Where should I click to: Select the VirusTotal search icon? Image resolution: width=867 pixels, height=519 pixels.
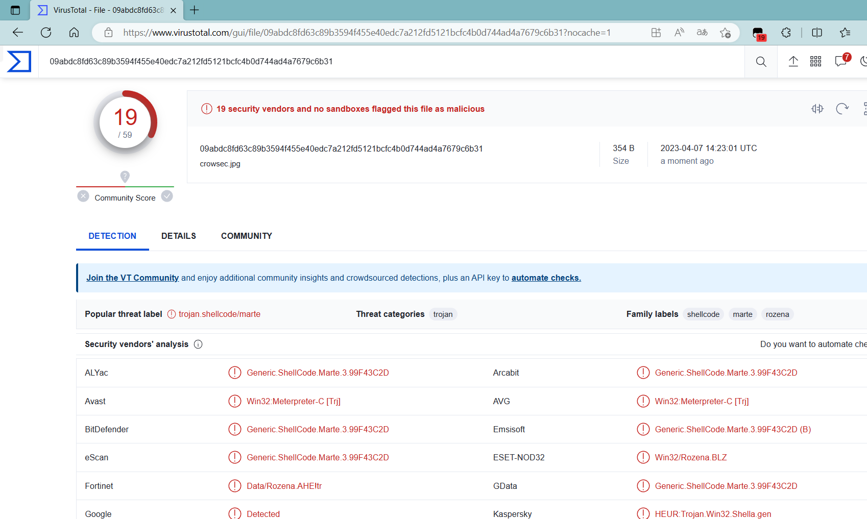761,61
